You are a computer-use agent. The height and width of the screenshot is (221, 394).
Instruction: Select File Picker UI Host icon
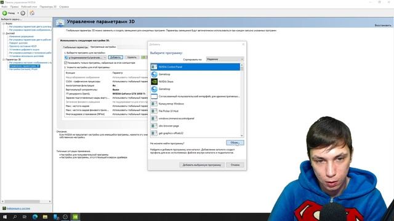[154, 111]
